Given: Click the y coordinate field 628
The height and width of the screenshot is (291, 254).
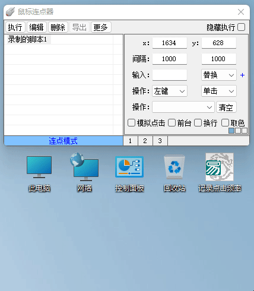Looking at the screenshot, I should point(219,43).
